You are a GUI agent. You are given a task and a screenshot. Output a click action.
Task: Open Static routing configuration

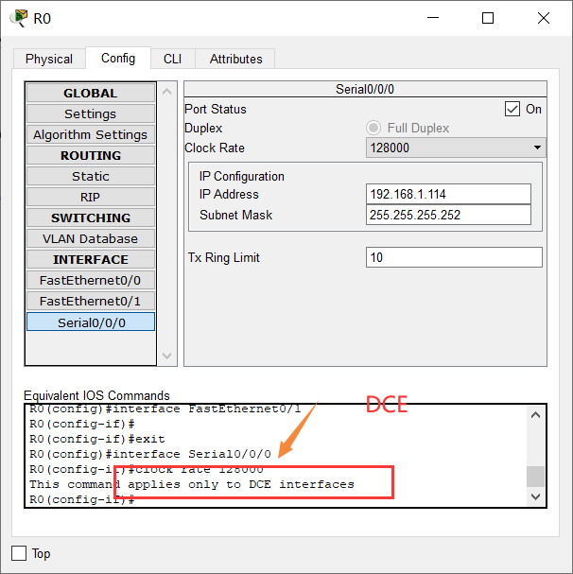91,177
